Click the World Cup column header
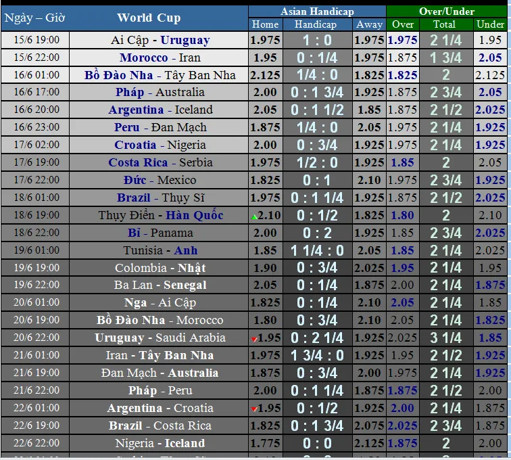The width and height of the screenshot is (511, 460). (x=149, y=18)
